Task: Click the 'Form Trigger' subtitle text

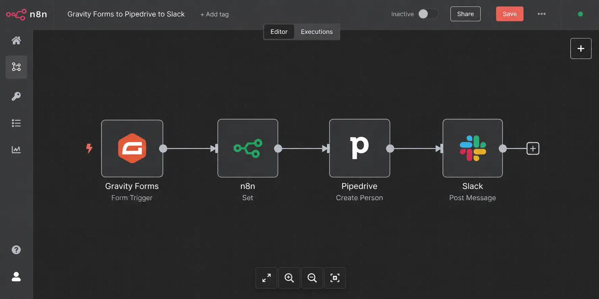Action: coord(132,198)
